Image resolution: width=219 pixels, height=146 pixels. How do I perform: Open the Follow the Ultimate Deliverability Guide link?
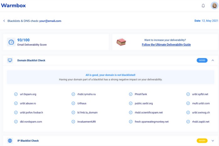166,45
